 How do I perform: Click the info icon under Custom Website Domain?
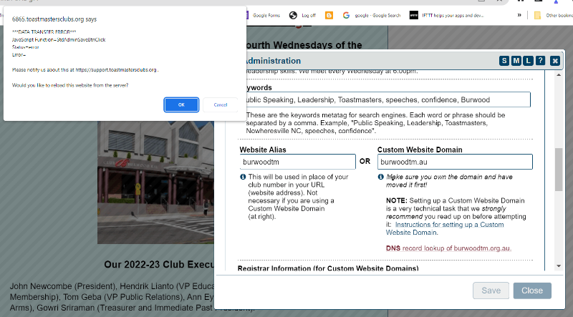tap(381, 177)
